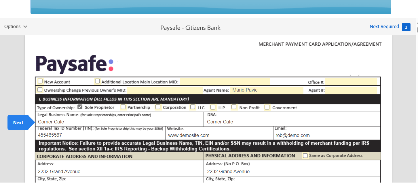
Task: Check the Additional Location checkbox
Action: pyautogui.click(x=98, y=81)
